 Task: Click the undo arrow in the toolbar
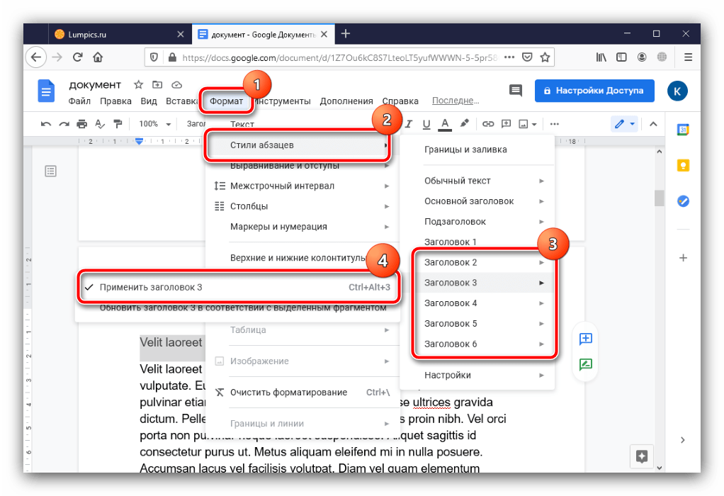[46, 124]
